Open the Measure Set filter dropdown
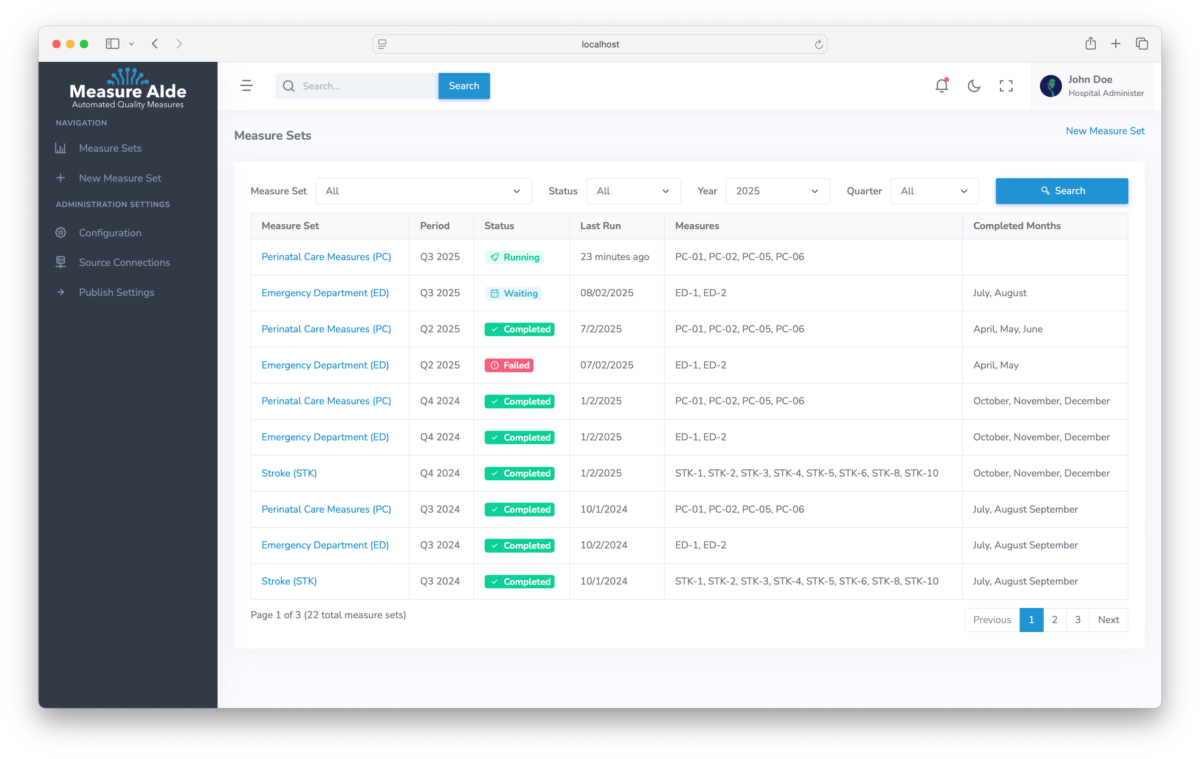This screenshot has width=1200, height=759. [423, 191]
